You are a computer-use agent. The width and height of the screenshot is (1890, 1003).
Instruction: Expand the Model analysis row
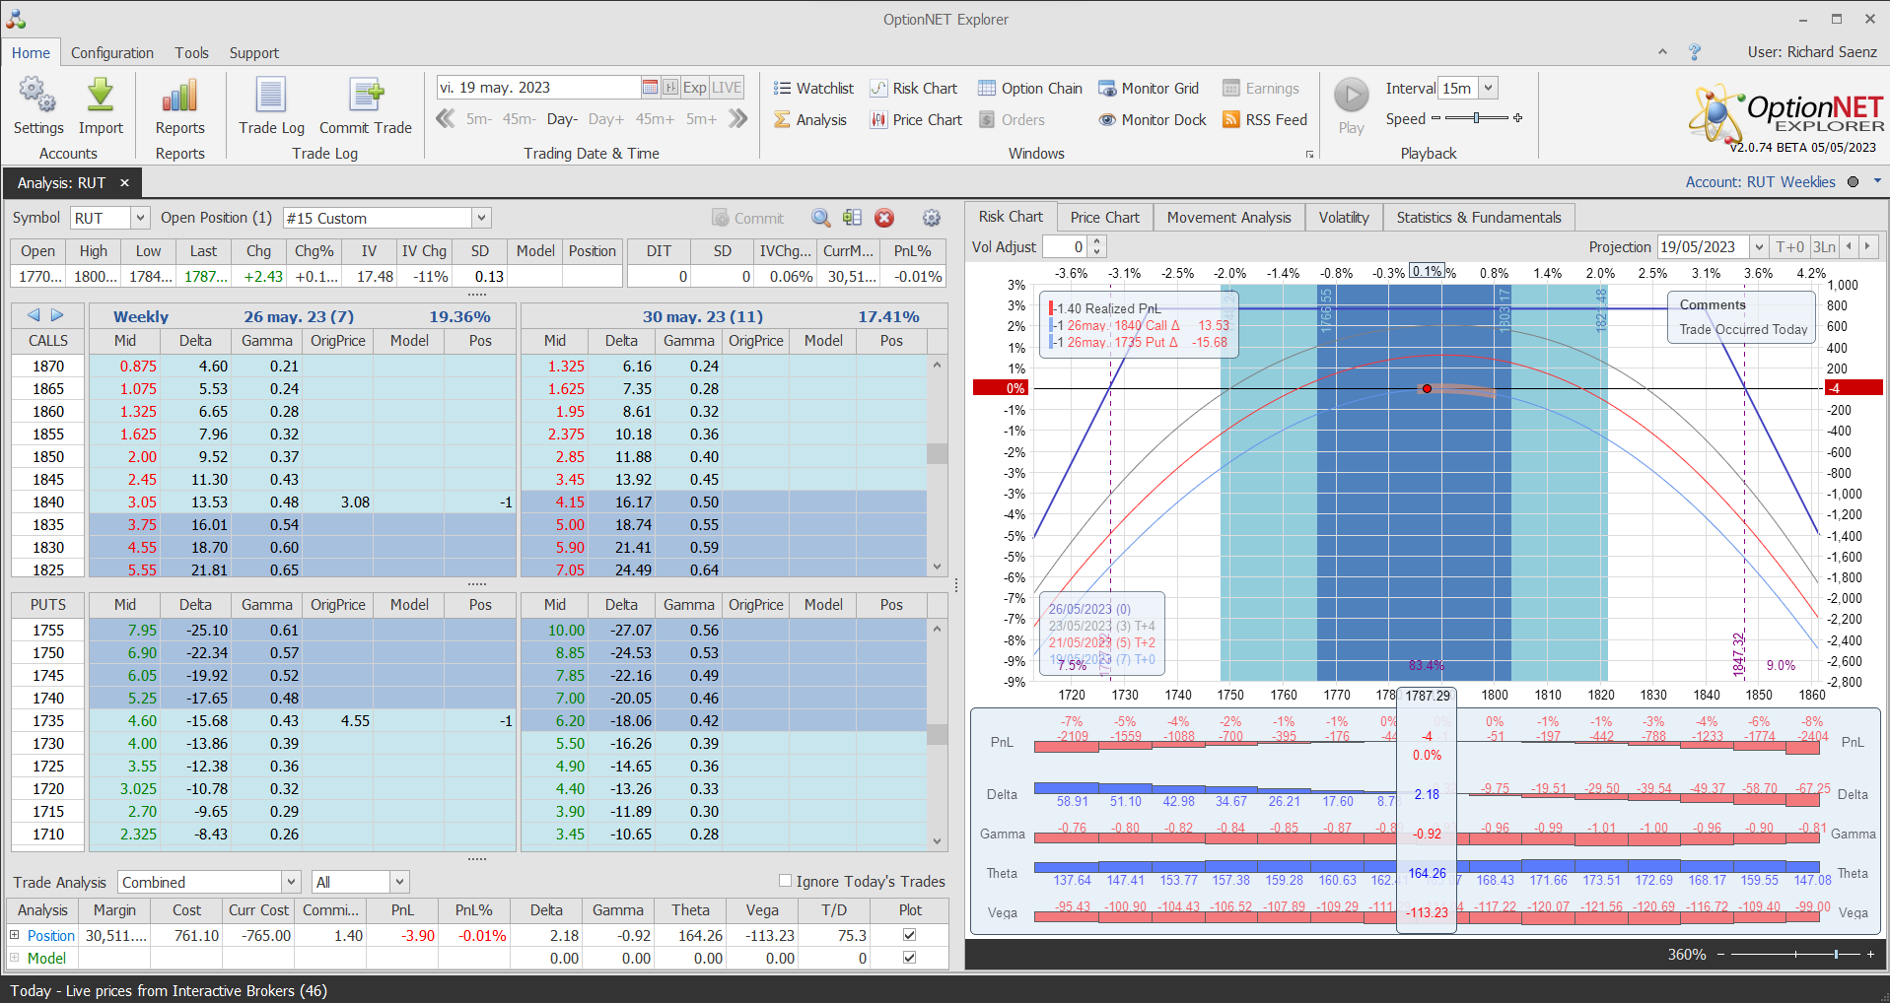[14, 958]
